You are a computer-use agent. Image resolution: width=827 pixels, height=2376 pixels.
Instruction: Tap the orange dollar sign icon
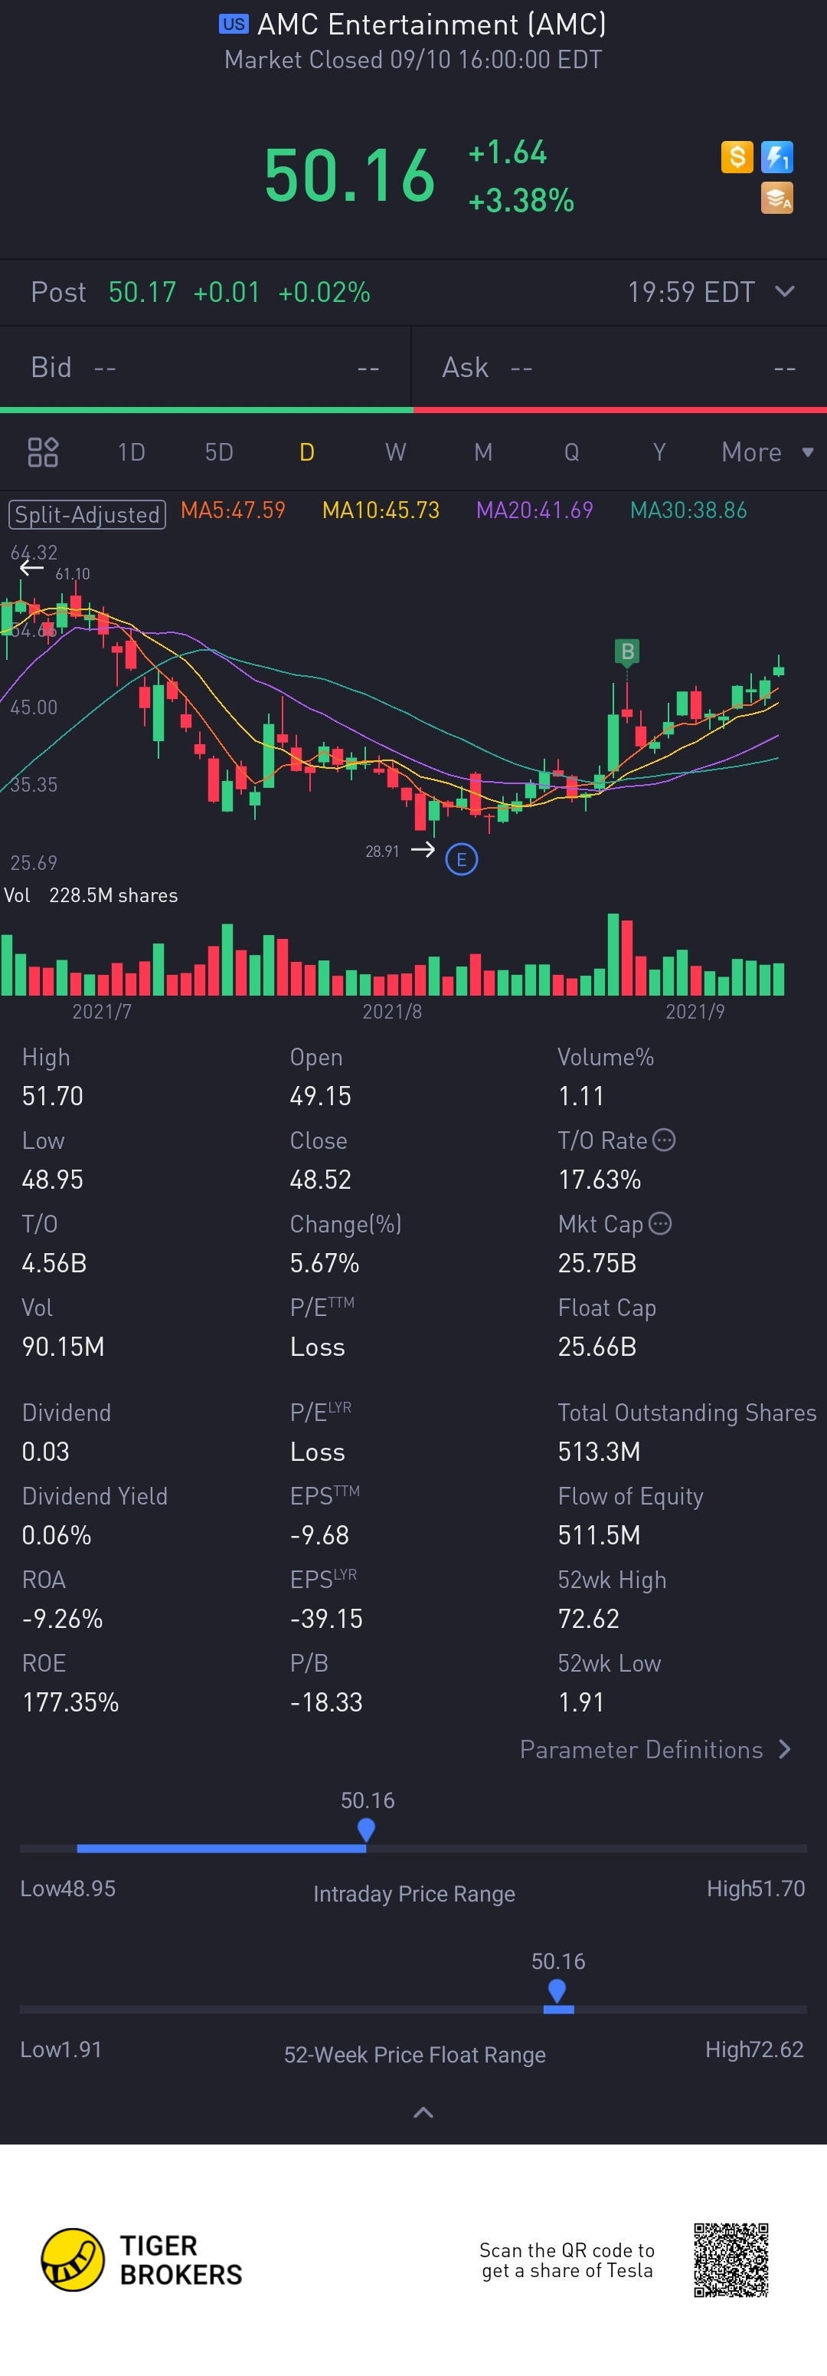coord(737,157)
